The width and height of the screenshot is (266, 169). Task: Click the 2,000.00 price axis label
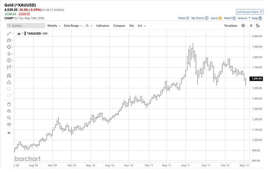(x=257, y=36)
